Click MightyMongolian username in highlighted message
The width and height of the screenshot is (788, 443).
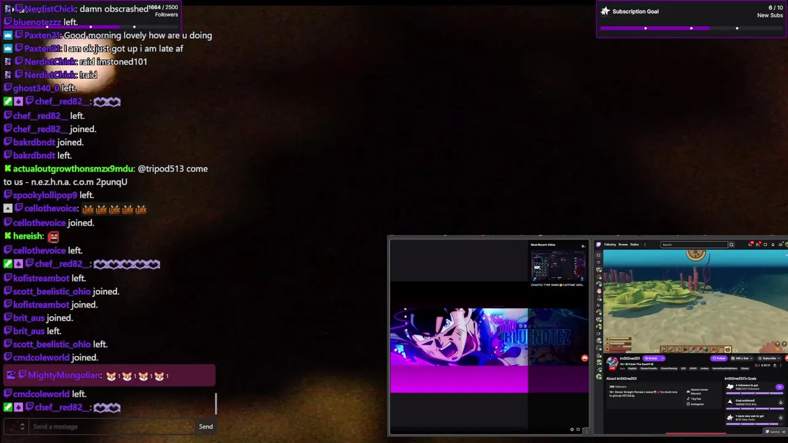pyautogui.click(x=64, y=375)
